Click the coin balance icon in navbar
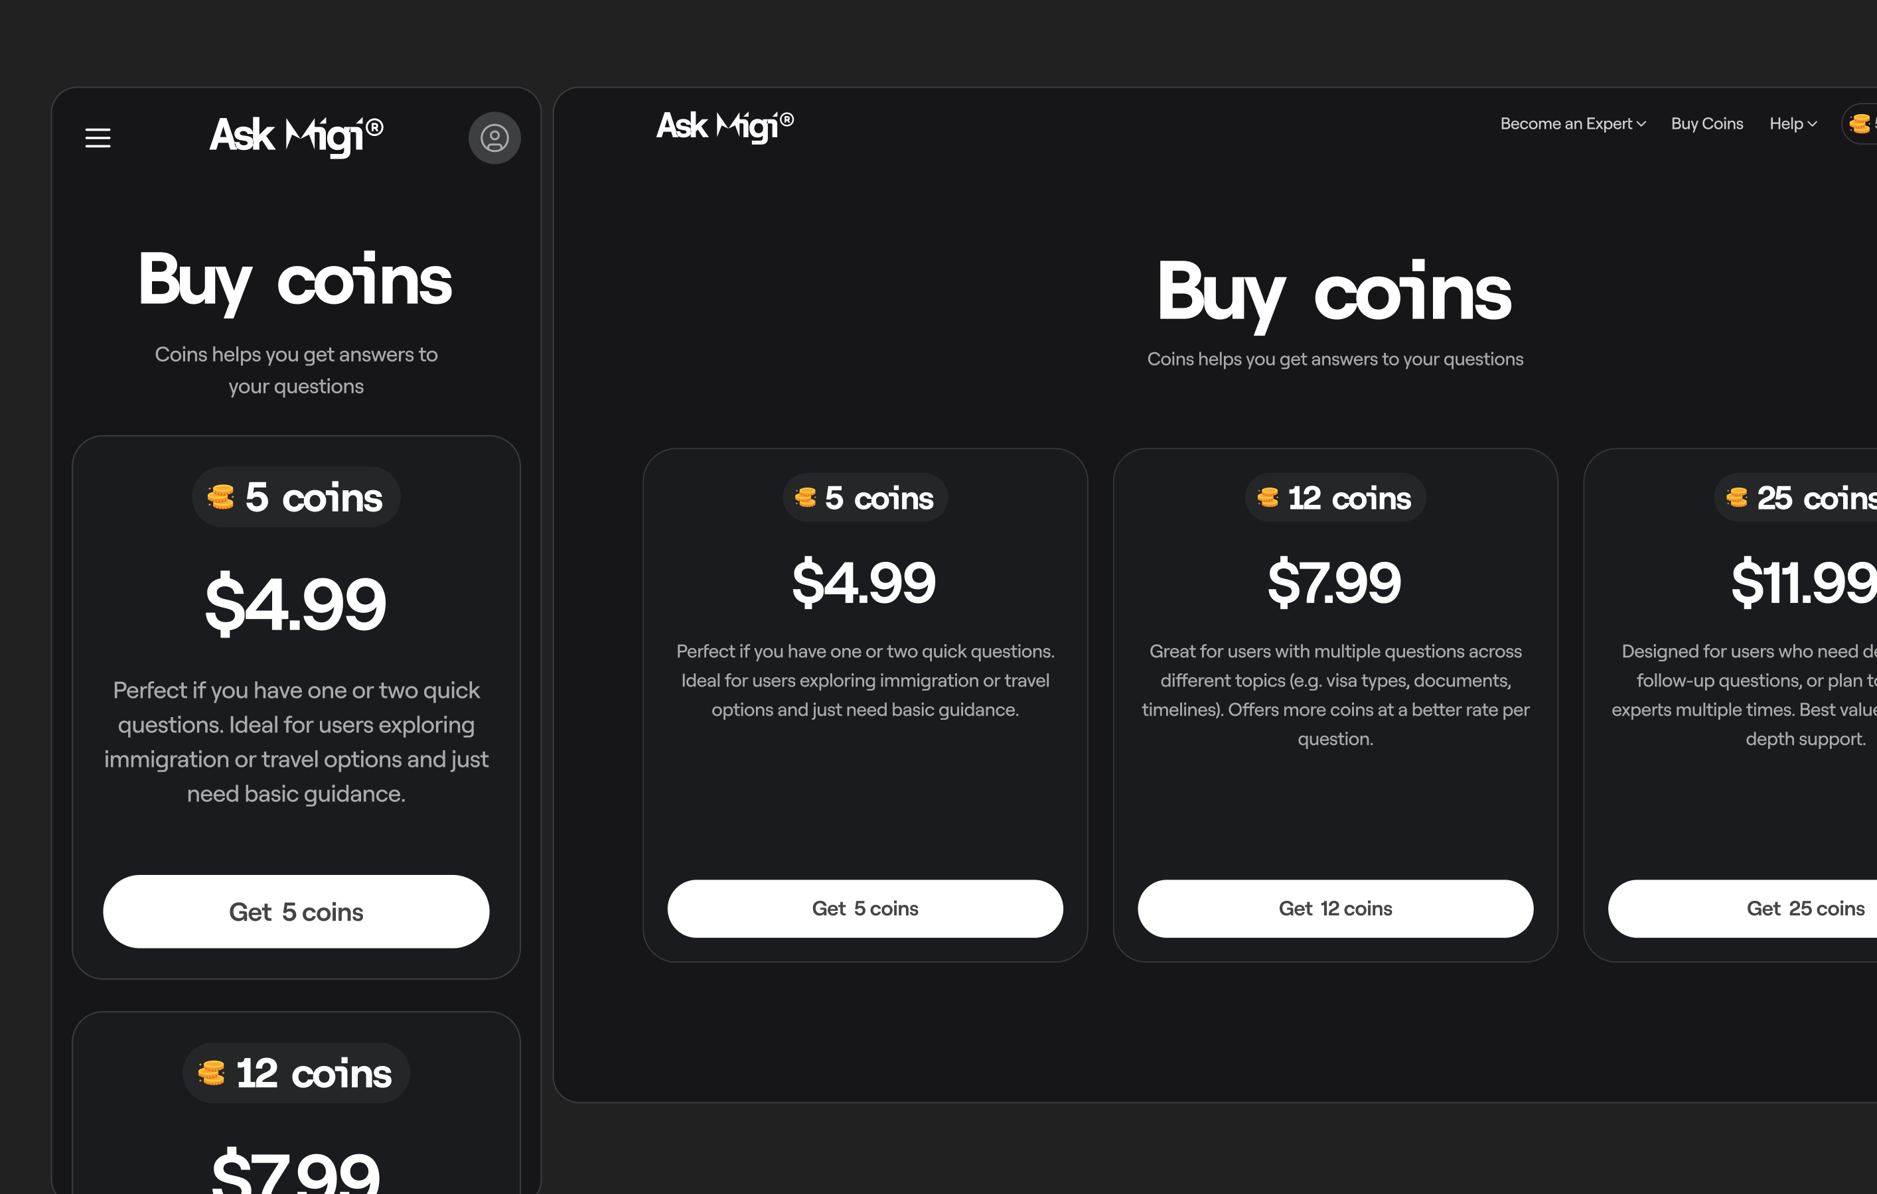 click(1860, 124)
